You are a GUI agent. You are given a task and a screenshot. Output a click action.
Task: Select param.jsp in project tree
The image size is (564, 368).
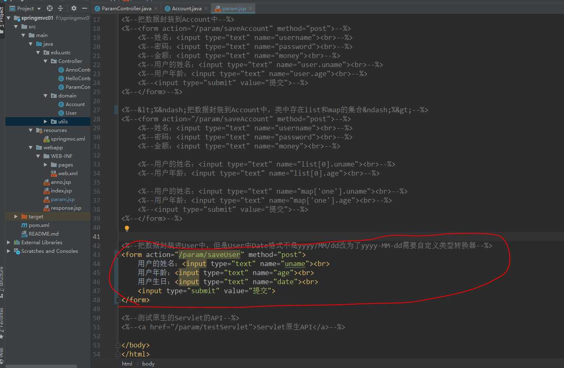click(x=63, y=199)
